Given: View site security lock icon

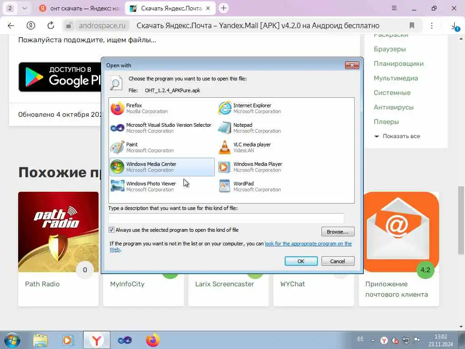Looking at the screenshot, I should point(69,25).
